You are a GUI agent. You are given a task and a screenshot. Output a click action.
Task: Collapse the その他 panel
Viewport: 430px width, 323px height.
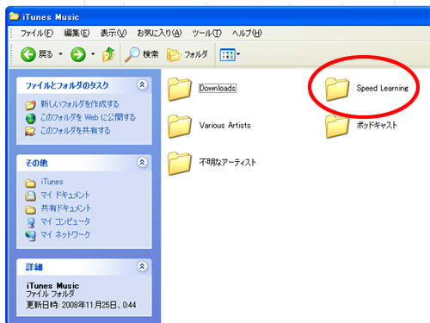point(142,163)
